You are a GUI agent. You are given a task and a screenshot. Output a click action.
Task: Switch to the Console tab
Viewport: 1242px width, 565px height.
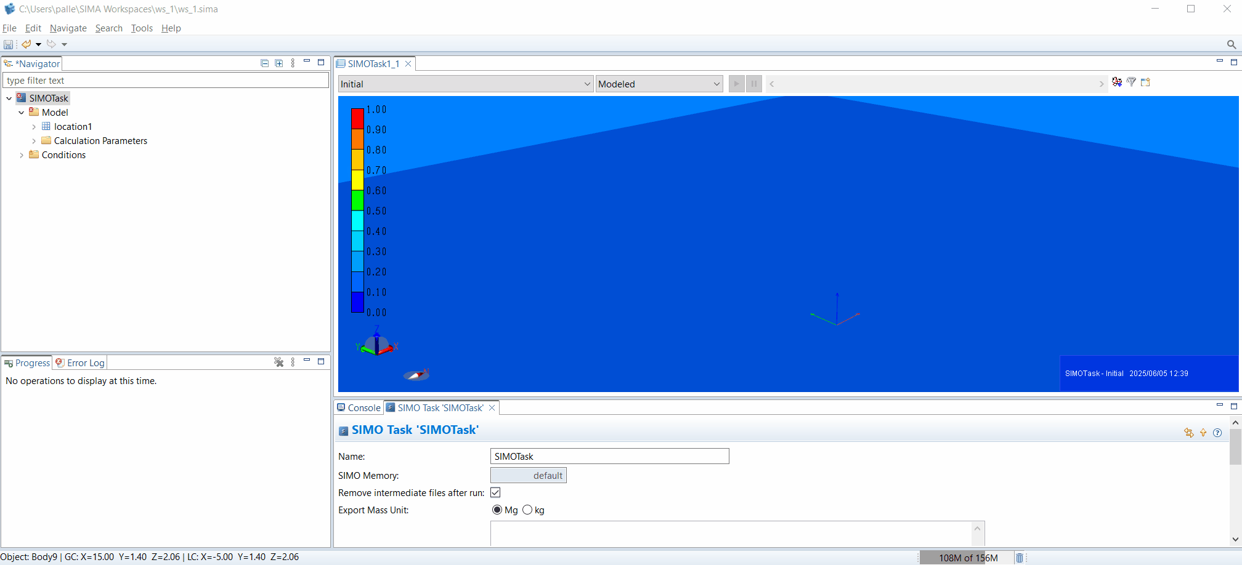pyautogui.click(x=359, y=408)
